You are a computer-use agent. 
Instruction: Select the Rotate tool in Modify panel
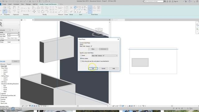pos(43,12)
